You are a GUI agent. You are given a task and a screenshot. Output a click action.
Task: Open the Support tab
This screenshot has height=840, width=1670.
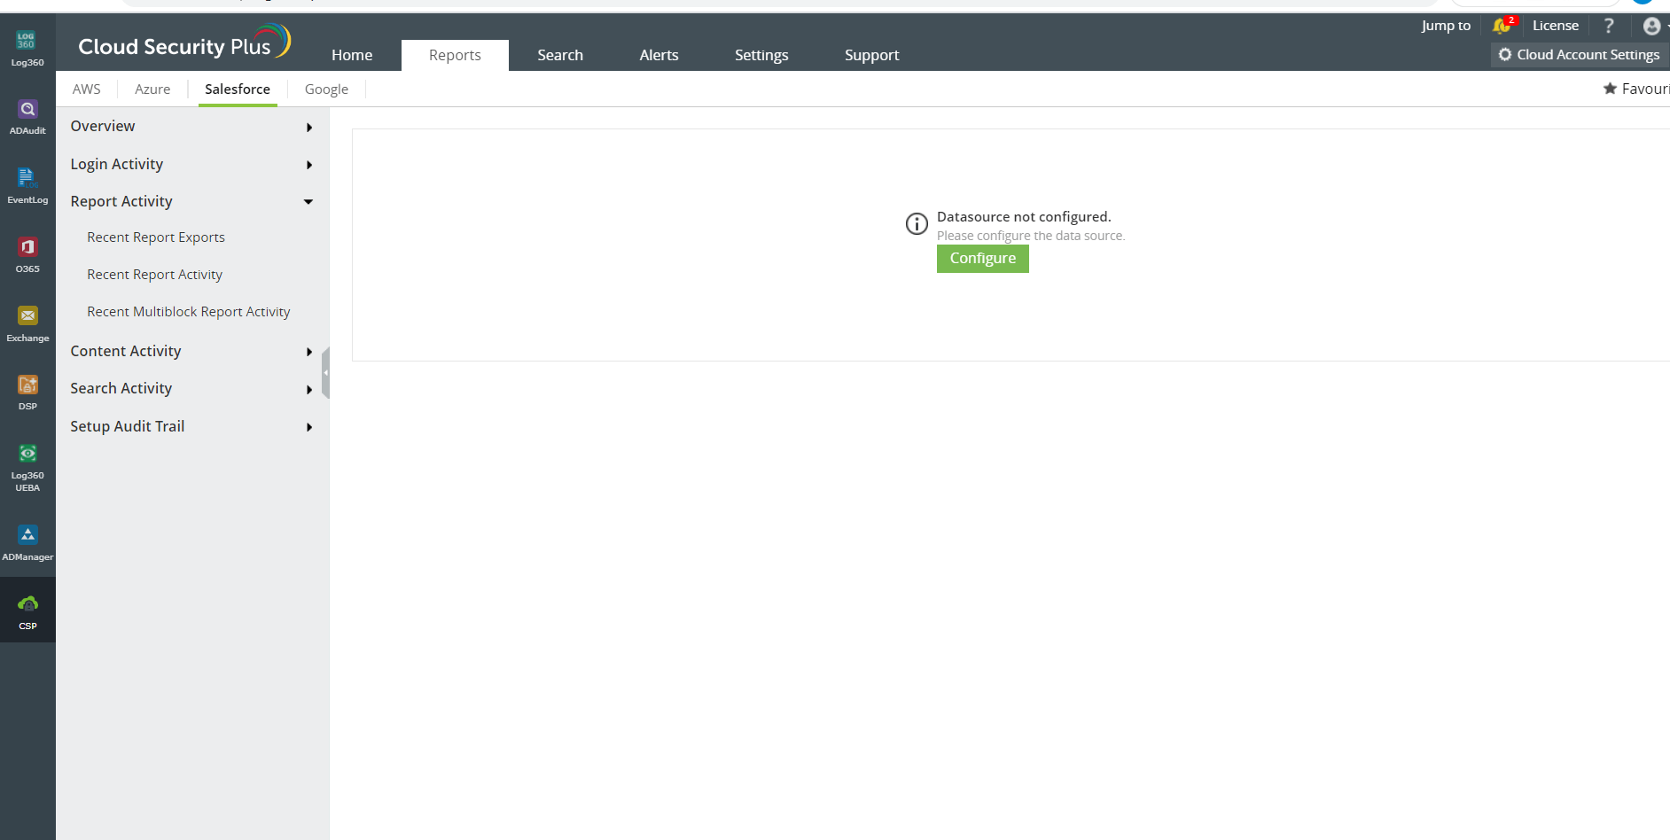pyautogui.click(x=871, y=55)
